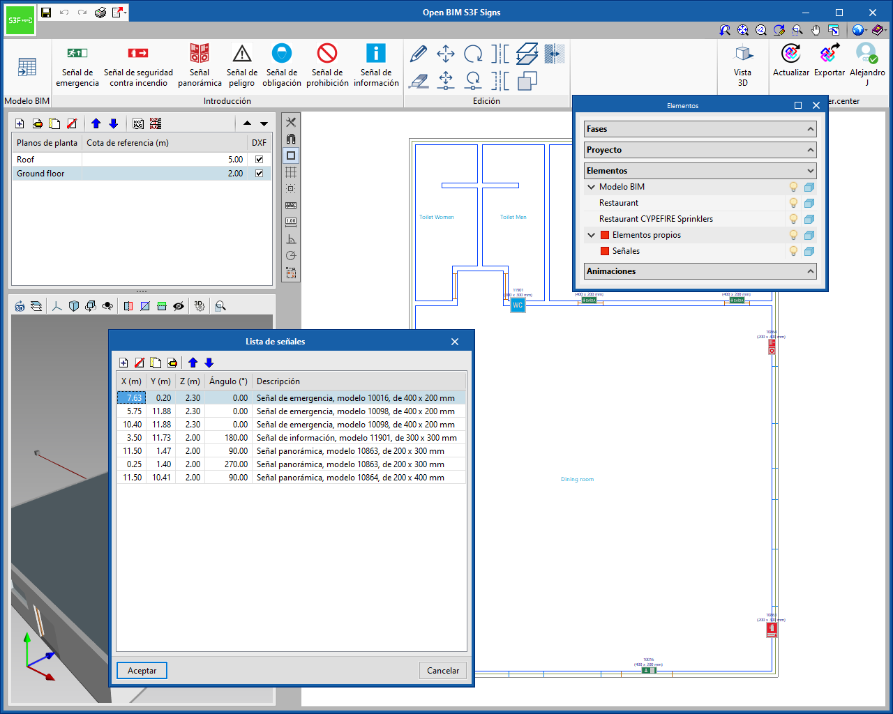Toggle visibility bulb for Señales layer

point(793,251)
